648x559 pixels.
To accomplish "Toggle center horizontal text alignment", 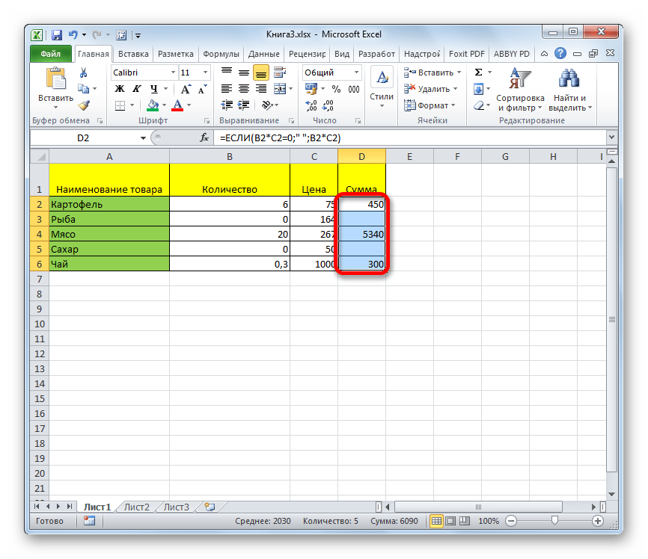I will [244, 89].
